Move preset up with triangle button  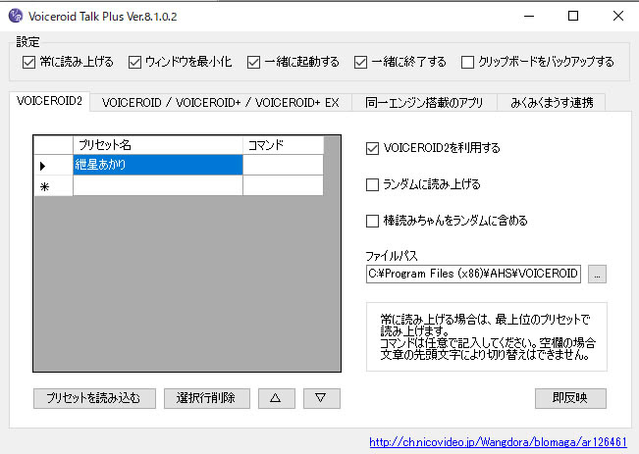click(x=276, y=398)
